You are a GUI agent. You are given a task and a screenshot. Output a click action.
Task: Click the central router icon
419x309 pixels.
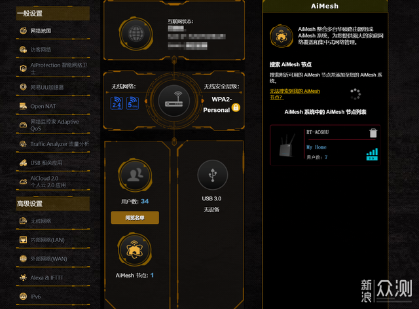174,101
